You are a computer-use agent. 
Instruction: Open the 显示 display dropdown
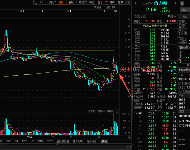pyautogui.click(x=102, y=2)
